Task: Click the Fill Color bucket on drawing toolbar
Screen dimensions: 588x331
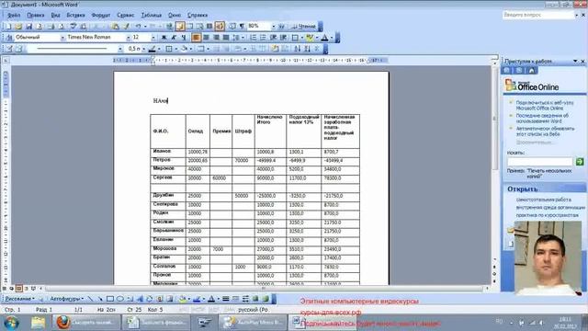Action: click(182, 299)
